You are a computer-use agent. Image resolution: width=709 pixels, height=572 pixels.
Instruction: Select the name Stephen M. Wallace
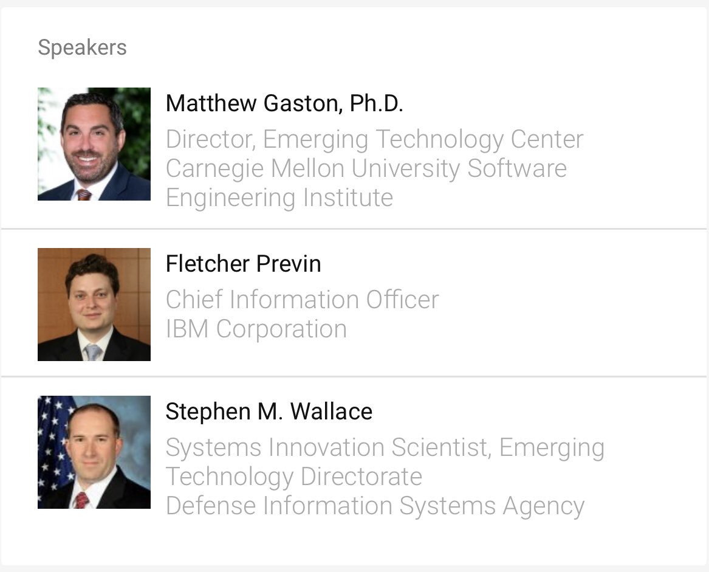(x=269, y=412)
